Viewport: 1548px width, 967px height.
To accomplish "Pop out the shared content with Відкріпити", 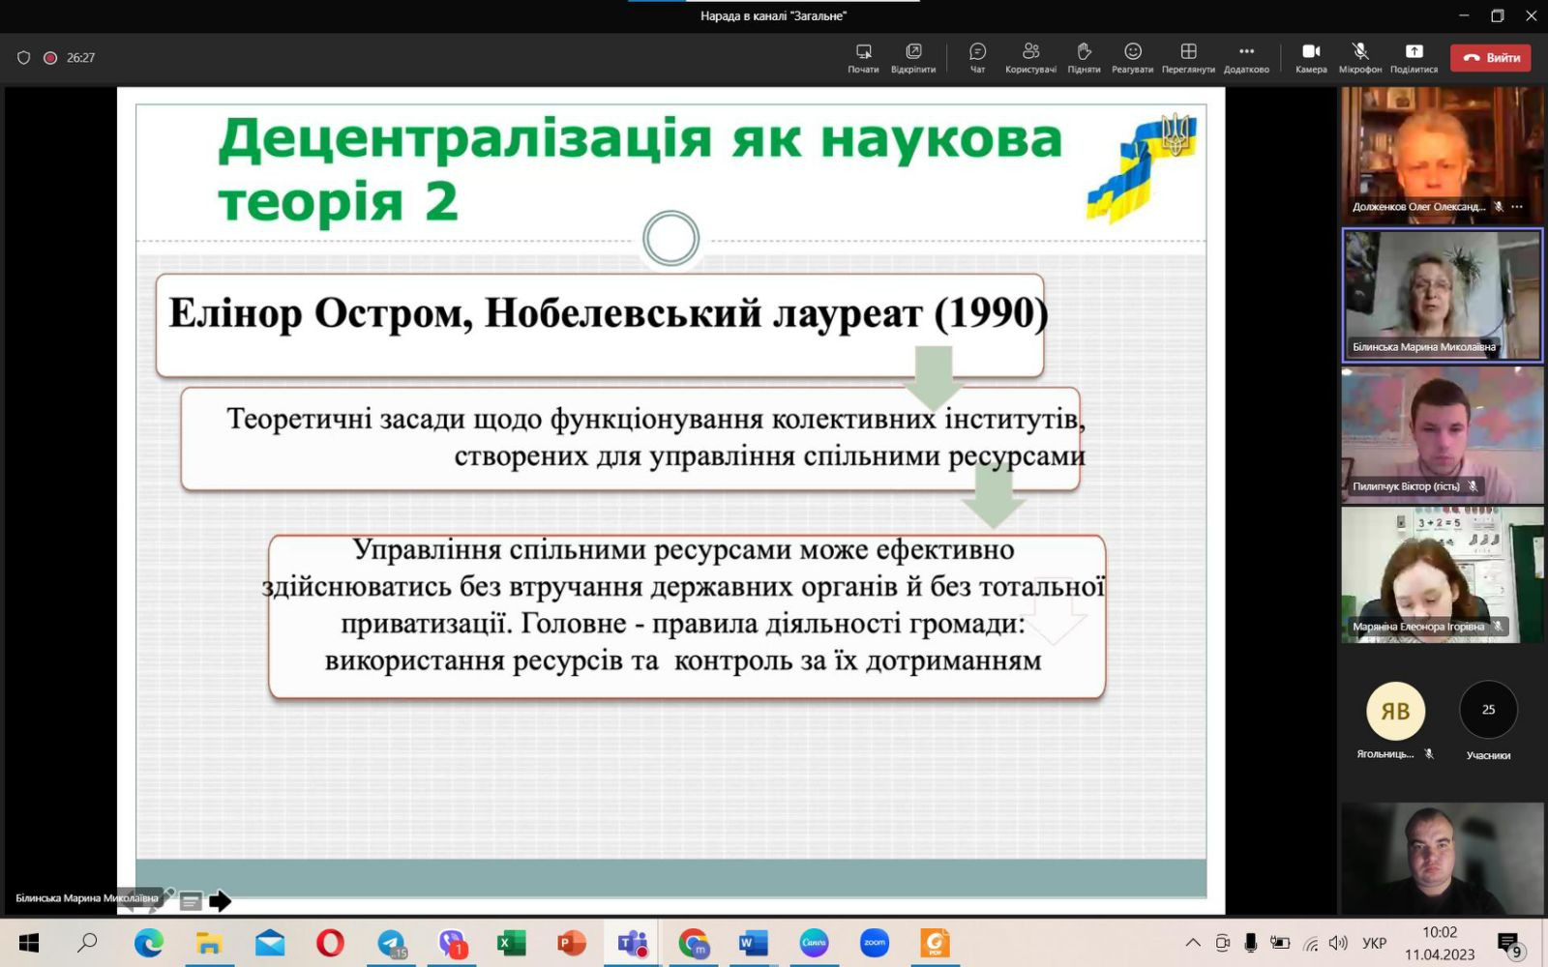I will pyautogui.click(x=913, y=57).
